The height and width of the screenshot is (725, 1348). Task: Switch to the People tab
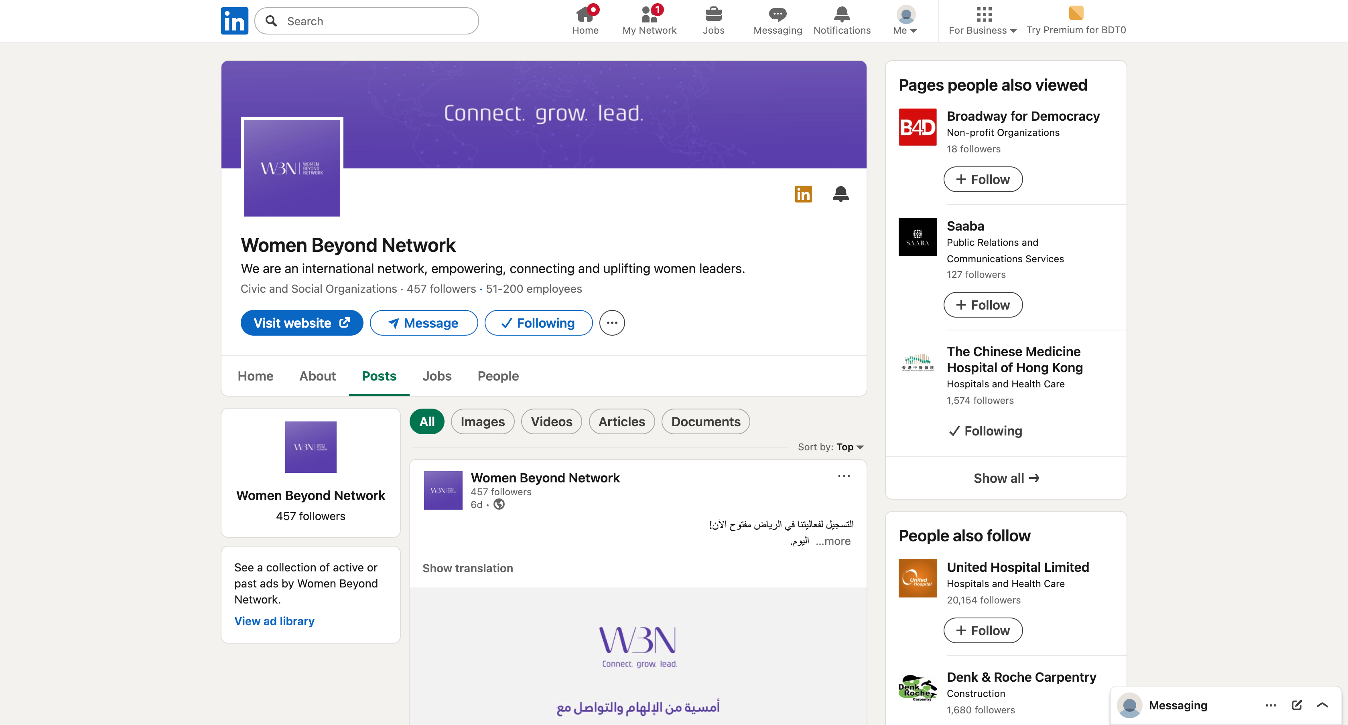click(497, 376)
